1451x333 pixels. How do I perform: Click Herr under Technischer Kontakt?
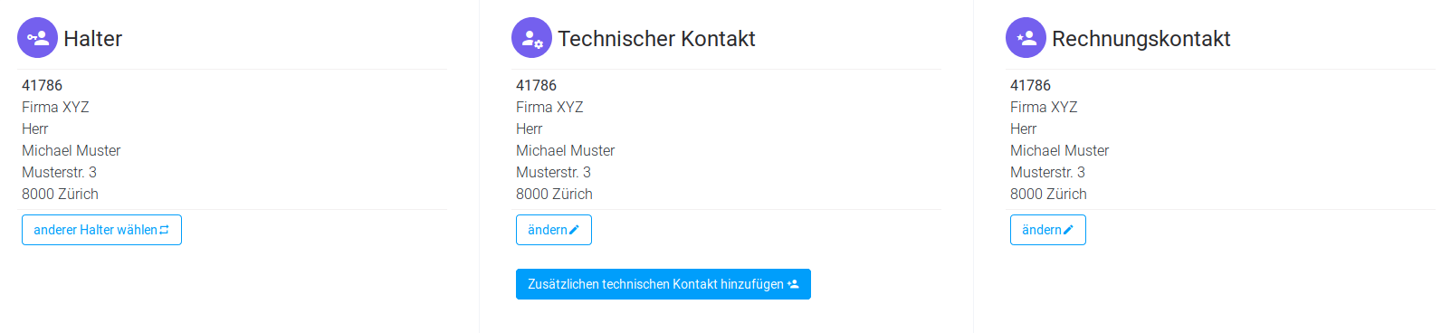[529, 128]
